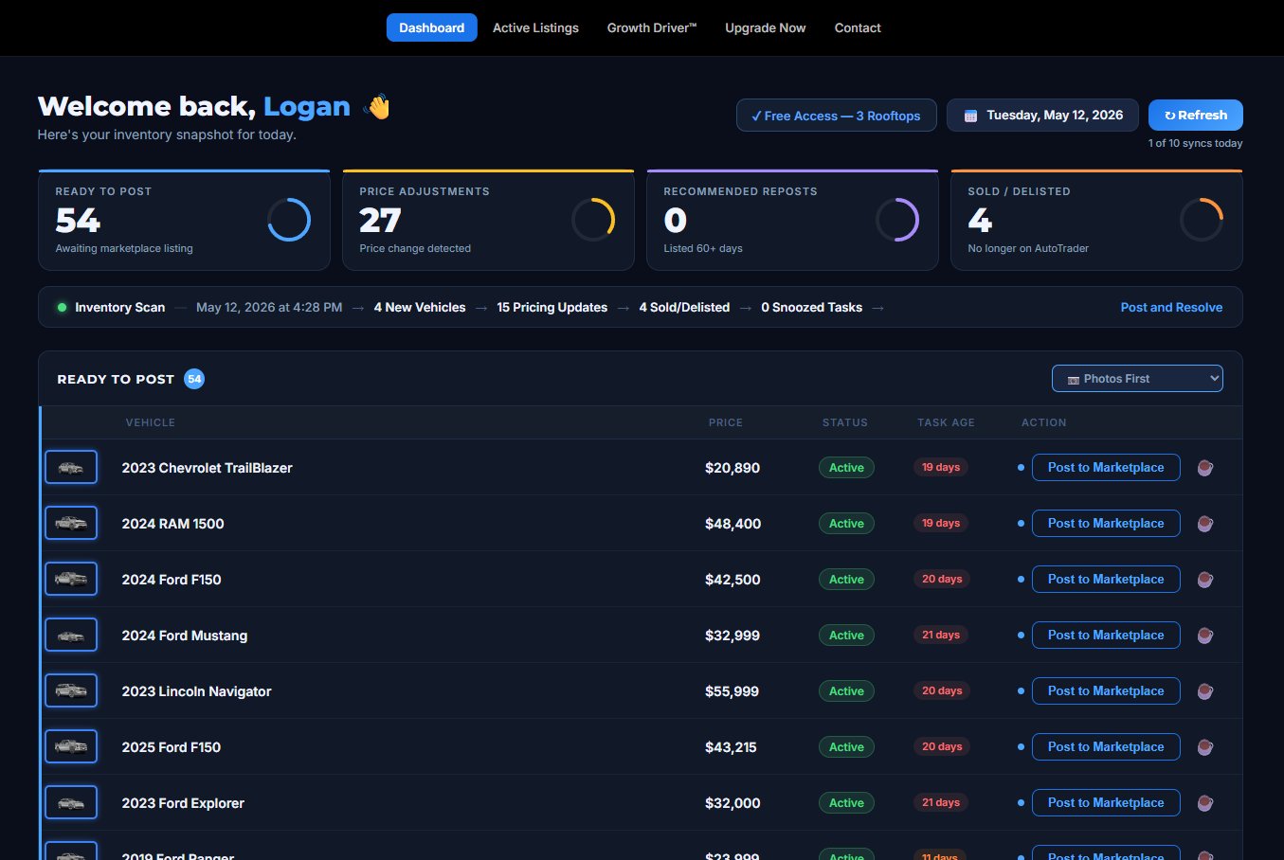Snooze the 2023 Chevrolet TrailBlazer task with cup icon

(x=1204, y=468)
